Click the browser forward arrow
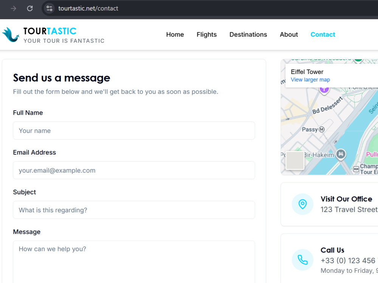This screenshot has height=283, width=378. pos(14,8)
